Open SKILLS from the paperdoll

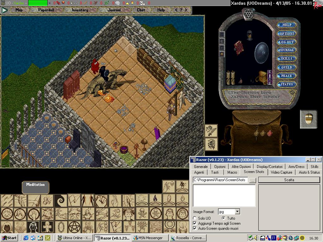tap(286, 58)
